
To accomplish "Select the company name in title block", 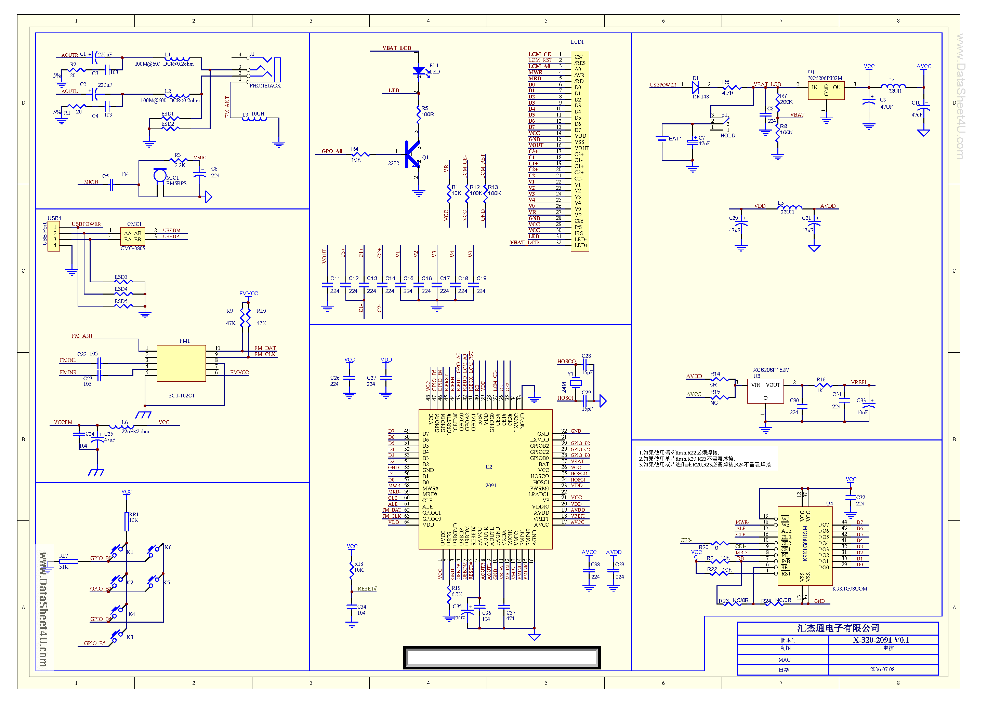I will pos(838,628).
